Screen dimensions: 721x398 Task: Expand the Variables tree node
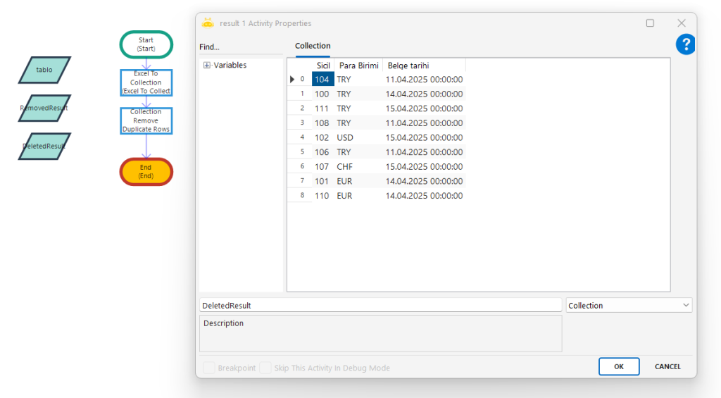[x=207, y=66]
